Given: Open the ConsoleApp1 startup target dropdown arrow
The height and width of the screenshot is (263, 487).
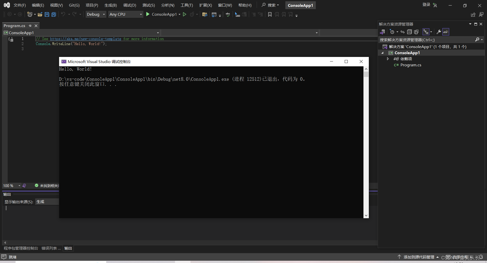Looking at the screenshot, I should (179, 14).
